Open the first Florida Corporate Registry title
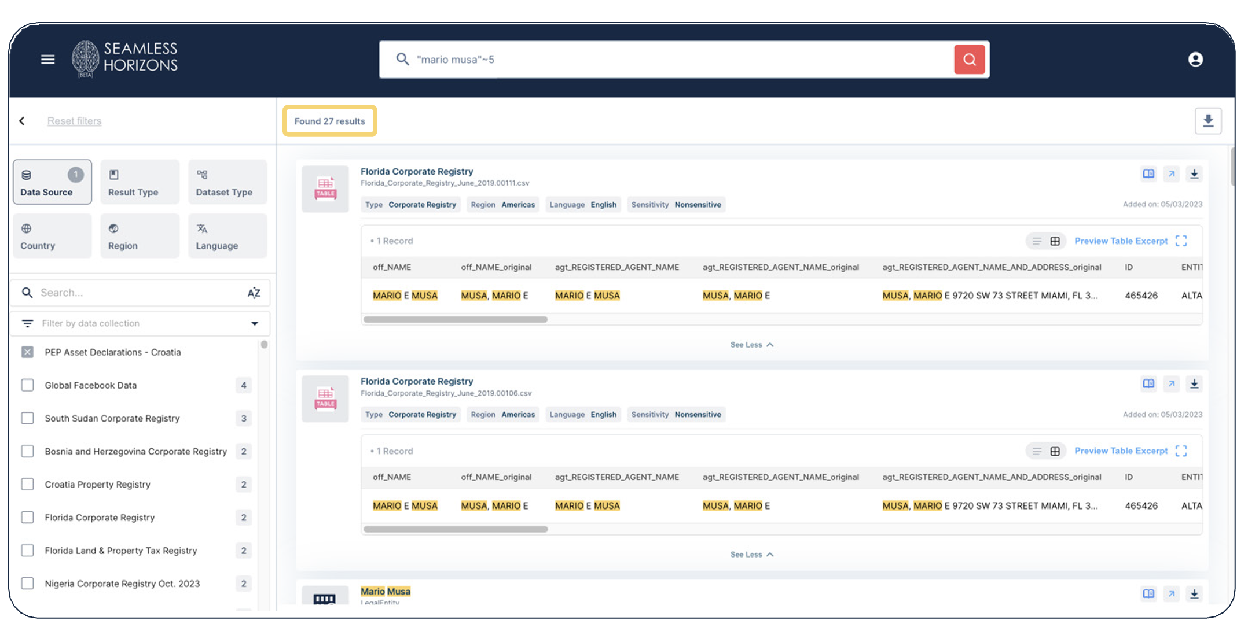This screenshot has height=635, width=1248. [417, 171]
